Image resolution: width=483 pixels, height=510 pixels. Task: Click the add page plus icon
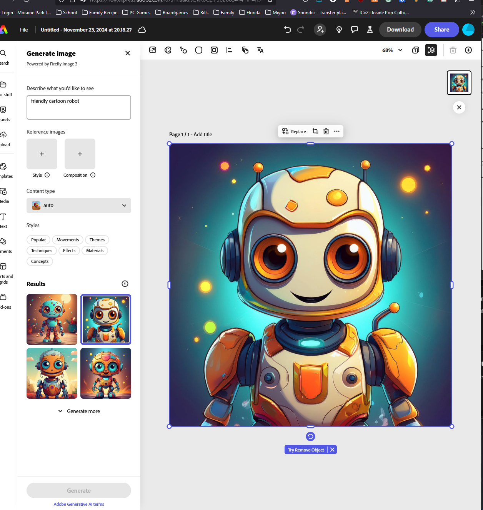click(468, 50)
